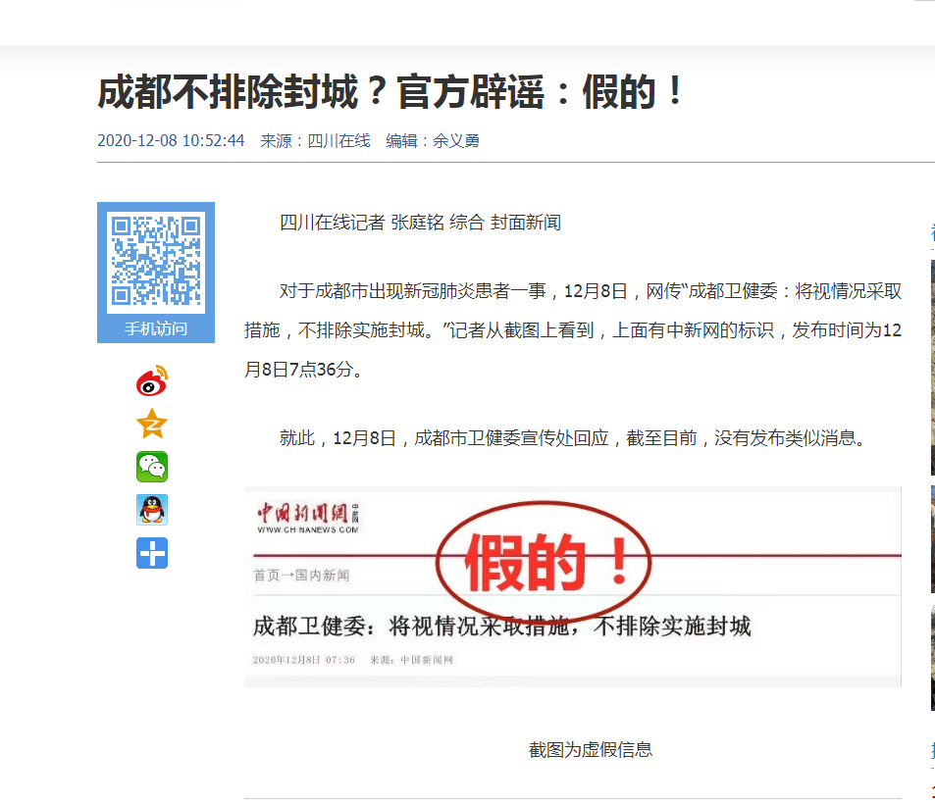Share article to Sina Weibo
Image resolution: width=935 pixels, height=804 pixels.
(x=152, y=381)
